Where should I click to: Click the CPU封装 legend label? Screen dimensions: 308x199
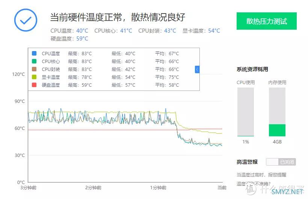pyautogui.click(x=51, y=69)
